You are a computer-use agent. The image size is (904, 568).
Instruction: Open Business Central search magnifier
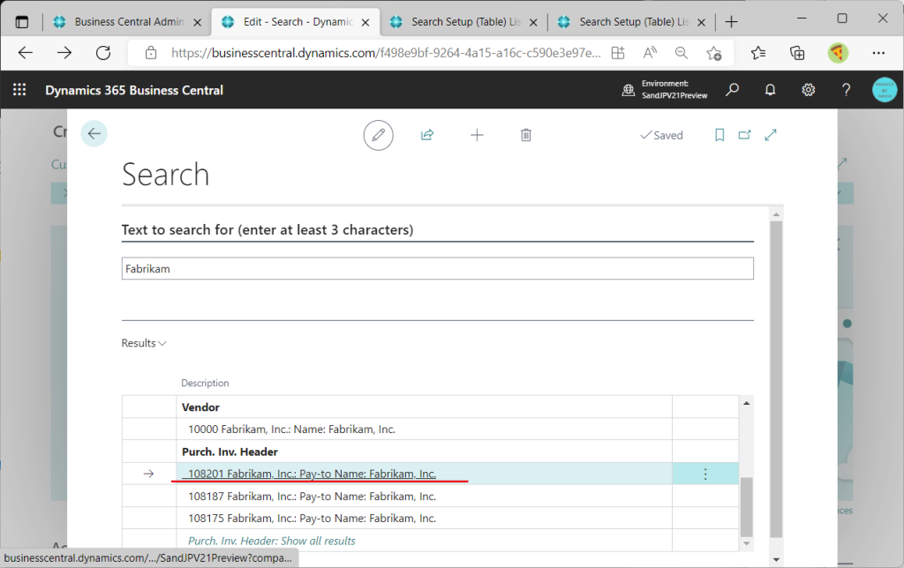(732, 90)
